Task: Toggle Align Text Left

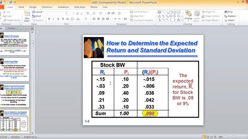Action: pyautogui.click(x=94, y=19)
